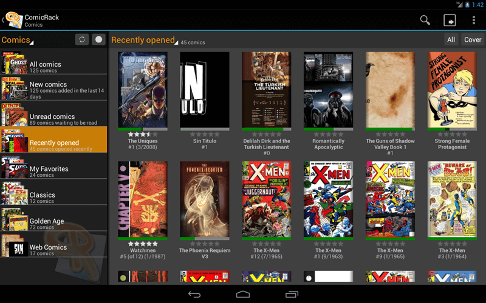
Task: Expand the Recently opened list dropdown
Action: point(145,40)
